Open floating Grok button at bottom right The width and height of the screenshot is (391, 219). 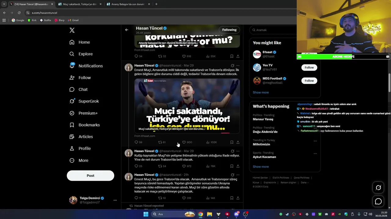point(378,188)
